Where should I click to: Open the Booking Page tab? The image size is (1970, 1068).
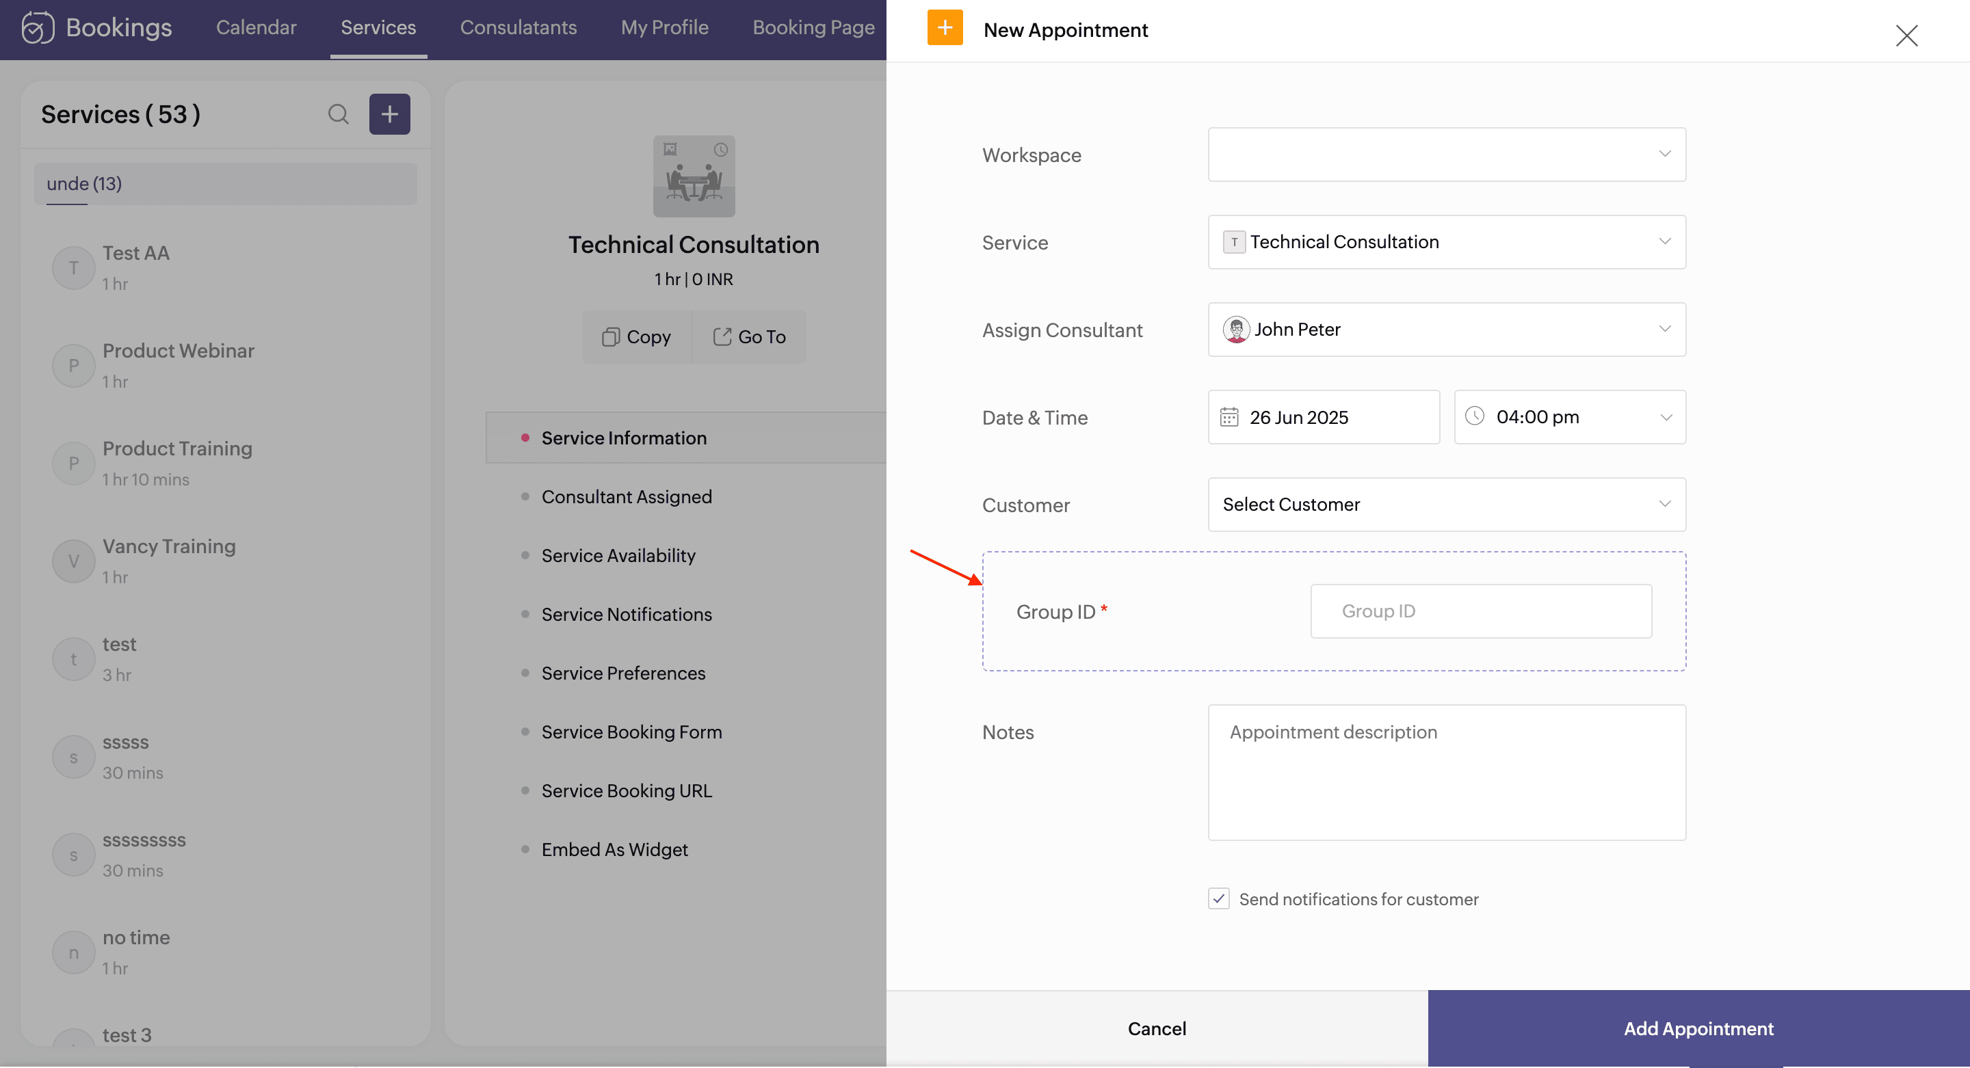pos(813,27)
